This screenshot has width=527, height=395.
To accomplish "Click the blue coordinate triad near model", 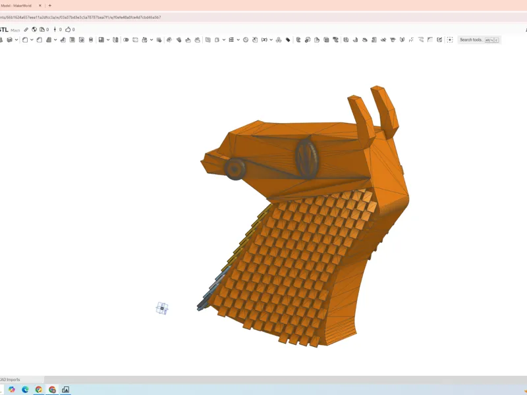I will [162, 308].
